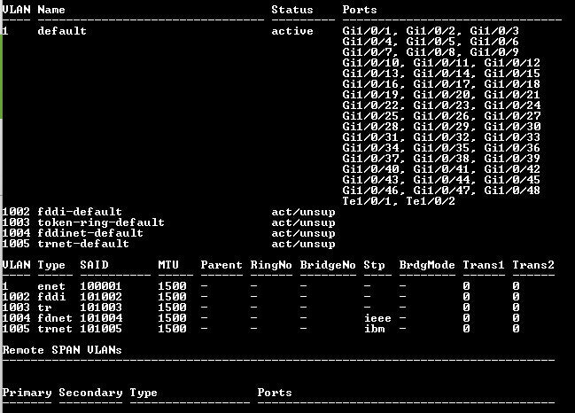Click the MTU 1500 value for enet row
Viewport: 575px width, 413px height.
click(x=172, y=286)
